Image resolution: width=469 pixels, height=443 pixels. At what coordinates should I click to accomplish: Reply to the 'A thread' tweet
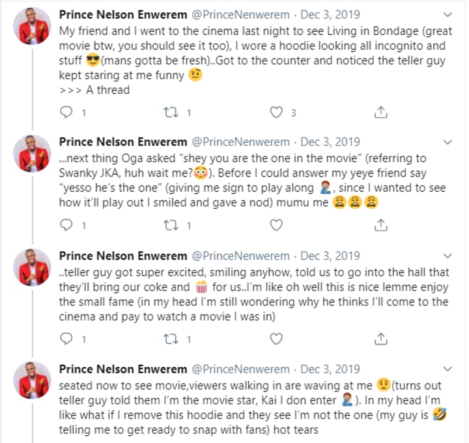coord(66,112)
